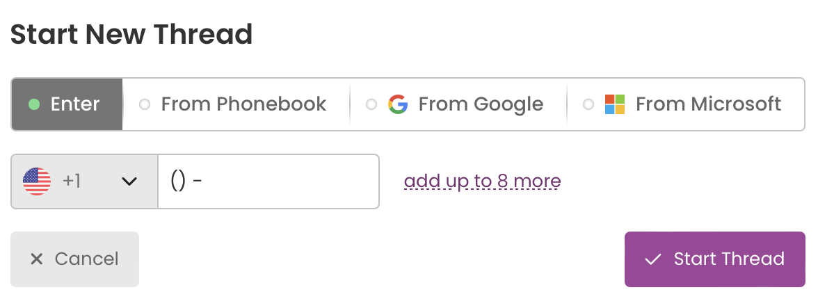The width and height of the screenshot is (818, 299).
Task: Click the X icon beside Cancel
Action: (36, 259)
